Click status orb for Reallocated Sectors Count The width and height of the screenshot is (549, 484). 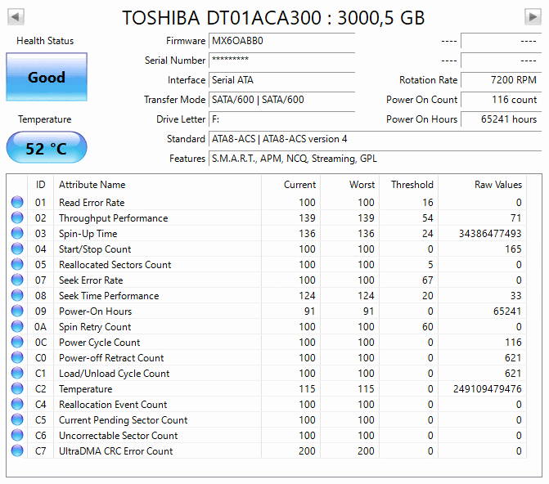click(17, 264)
